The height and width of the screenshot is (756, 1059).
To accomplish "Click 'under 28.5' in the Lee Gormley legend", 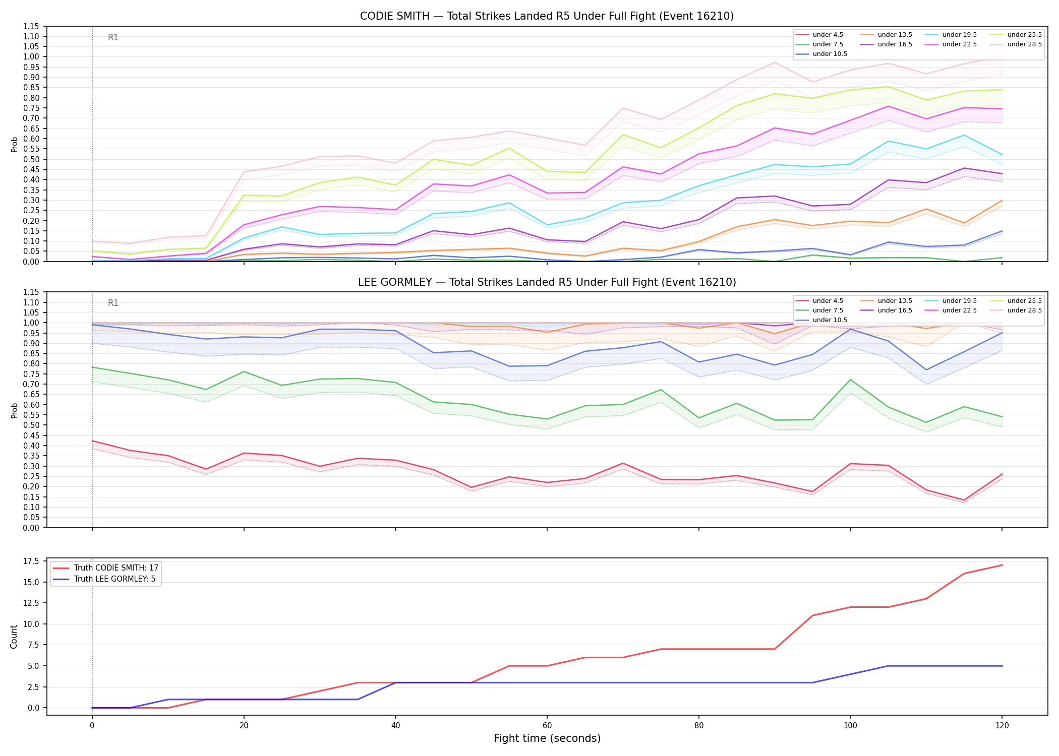I will [1024, 310].
